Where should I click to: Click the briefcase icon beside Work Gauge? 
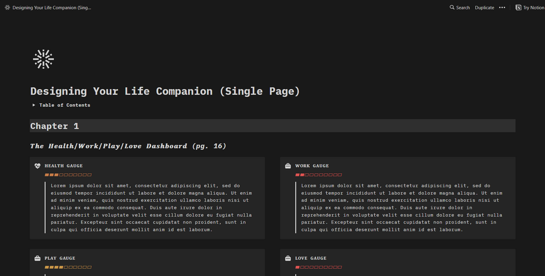[x=288, y=166]
